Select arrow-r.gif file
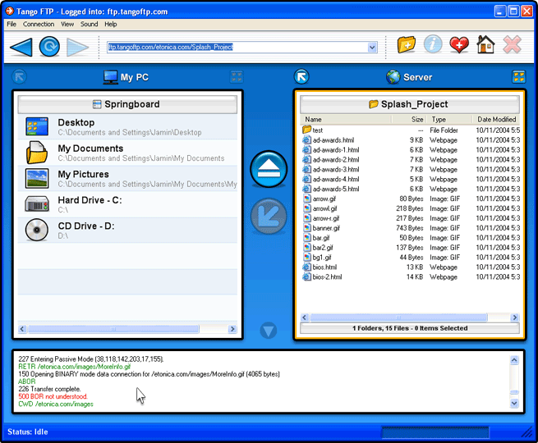 [x=411, y=218]
